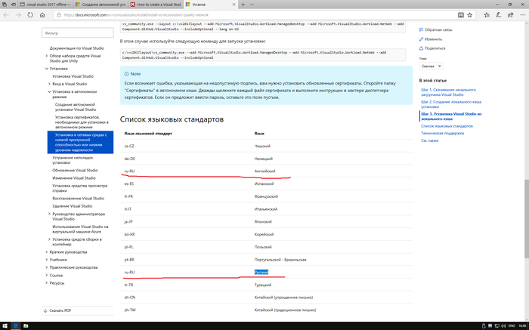Set these tabs aside icon
Screen dimensions: 529x330
tap(13, 5)
